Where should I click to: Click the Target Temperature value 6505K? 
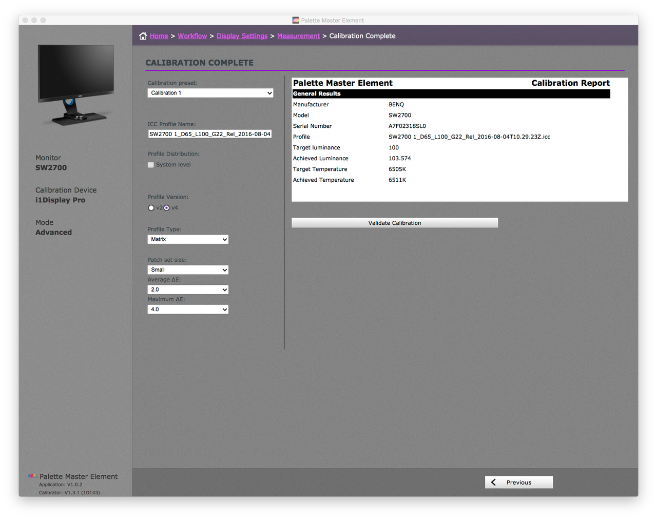(x=397, y=169)
